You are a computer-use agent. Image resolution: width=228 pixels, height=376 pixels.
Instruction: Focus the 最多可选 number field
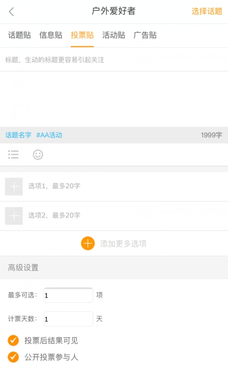(x=69, y=295)
